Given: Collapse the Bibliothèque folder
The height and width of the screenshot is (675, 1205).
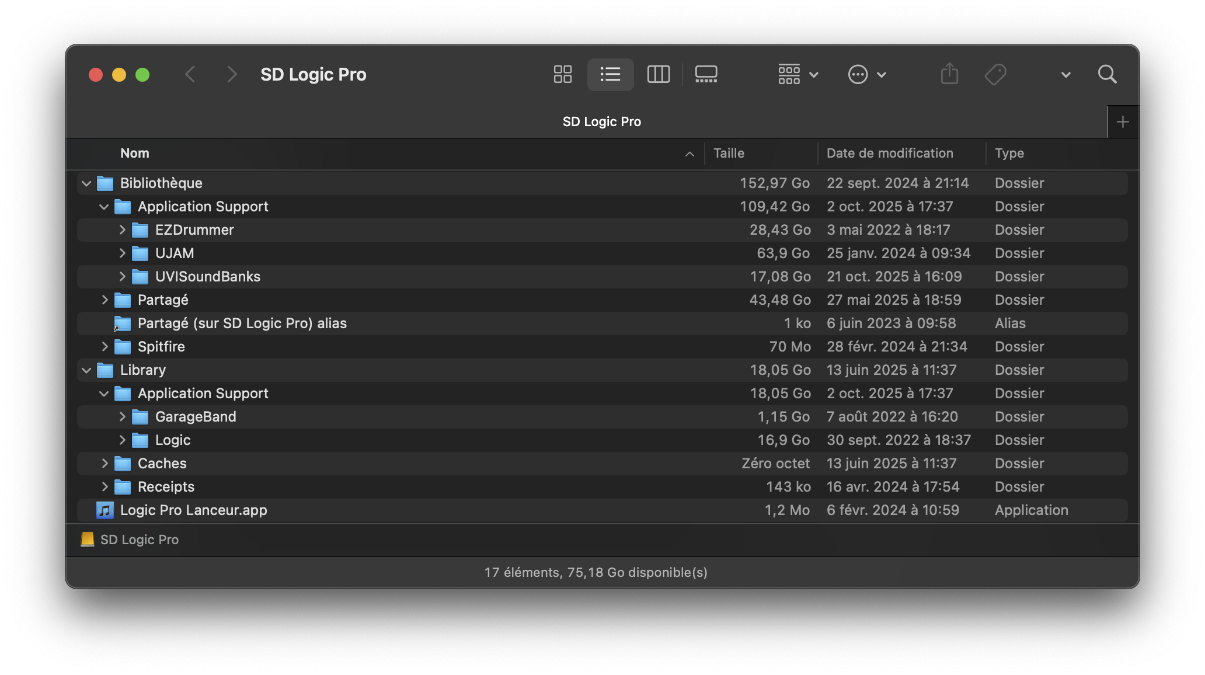Looking at the screenshot, I should click(86, 183).
